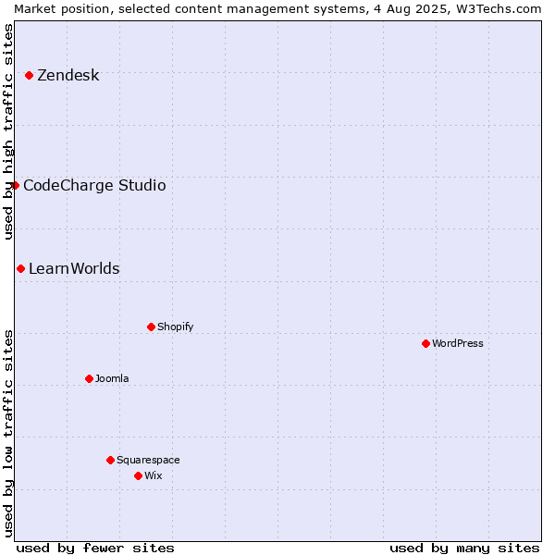The height and width of the screenshot is (555, 555).
Task: Select the LearnWorlds label
Action: [74, 268]
